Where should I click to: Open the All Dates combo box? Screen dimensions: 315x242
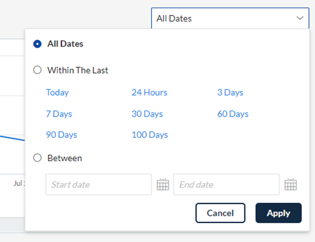pos(230,18)
